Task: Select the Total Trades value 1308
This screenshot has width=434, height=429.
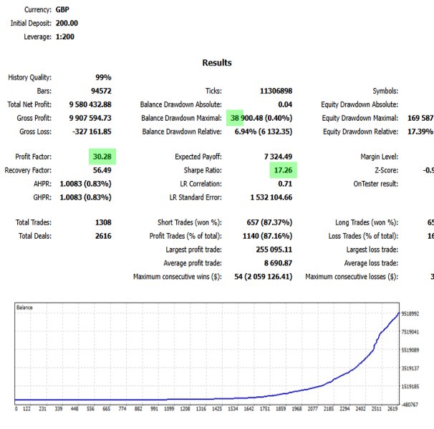Action: click(103, 222)
